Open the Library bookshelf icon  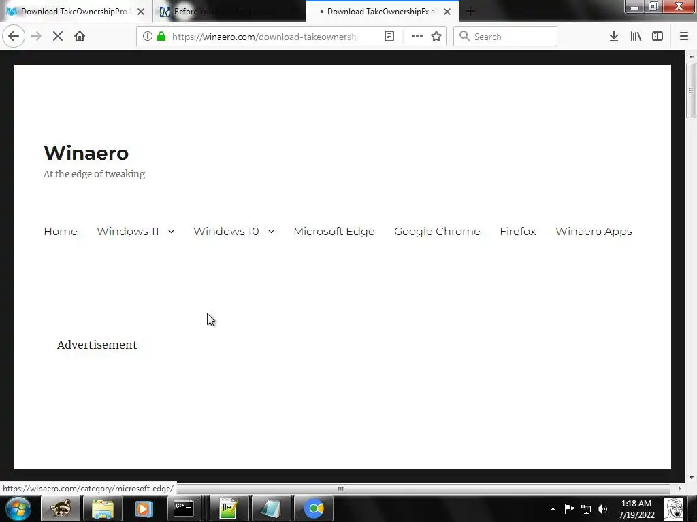[x=636, y=37]
